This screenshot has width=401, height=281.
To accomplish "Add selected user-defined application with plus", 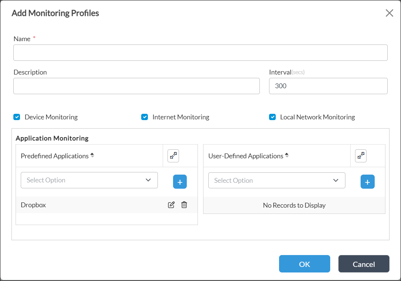I will coord(367,182).
